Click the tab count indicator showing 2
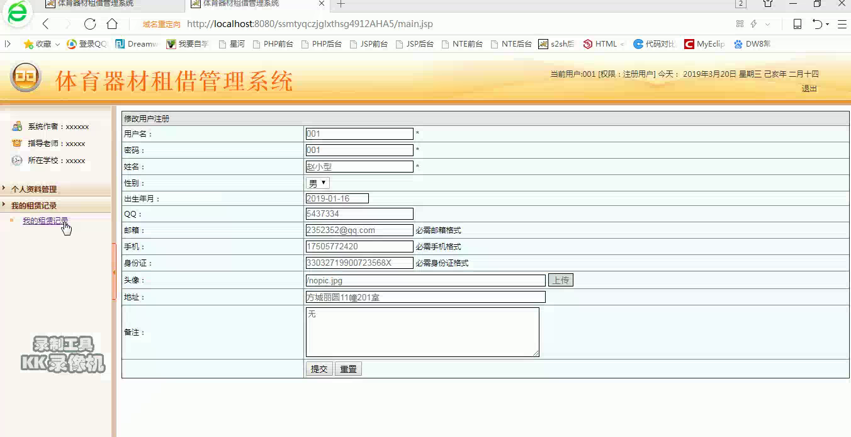851x437 pixels. click(x=741, y=4)
